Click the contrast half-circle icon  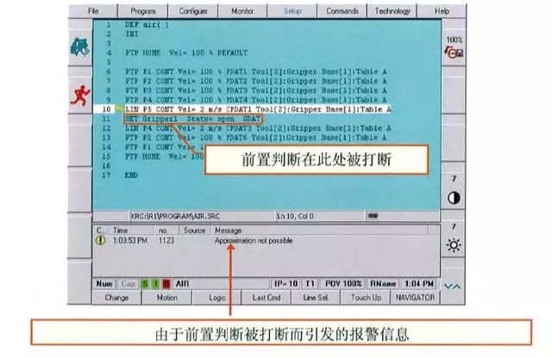point(454,198)
